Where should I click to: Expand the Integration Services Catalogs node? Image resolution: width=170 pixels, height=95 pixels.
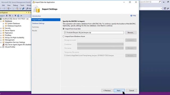1,42
